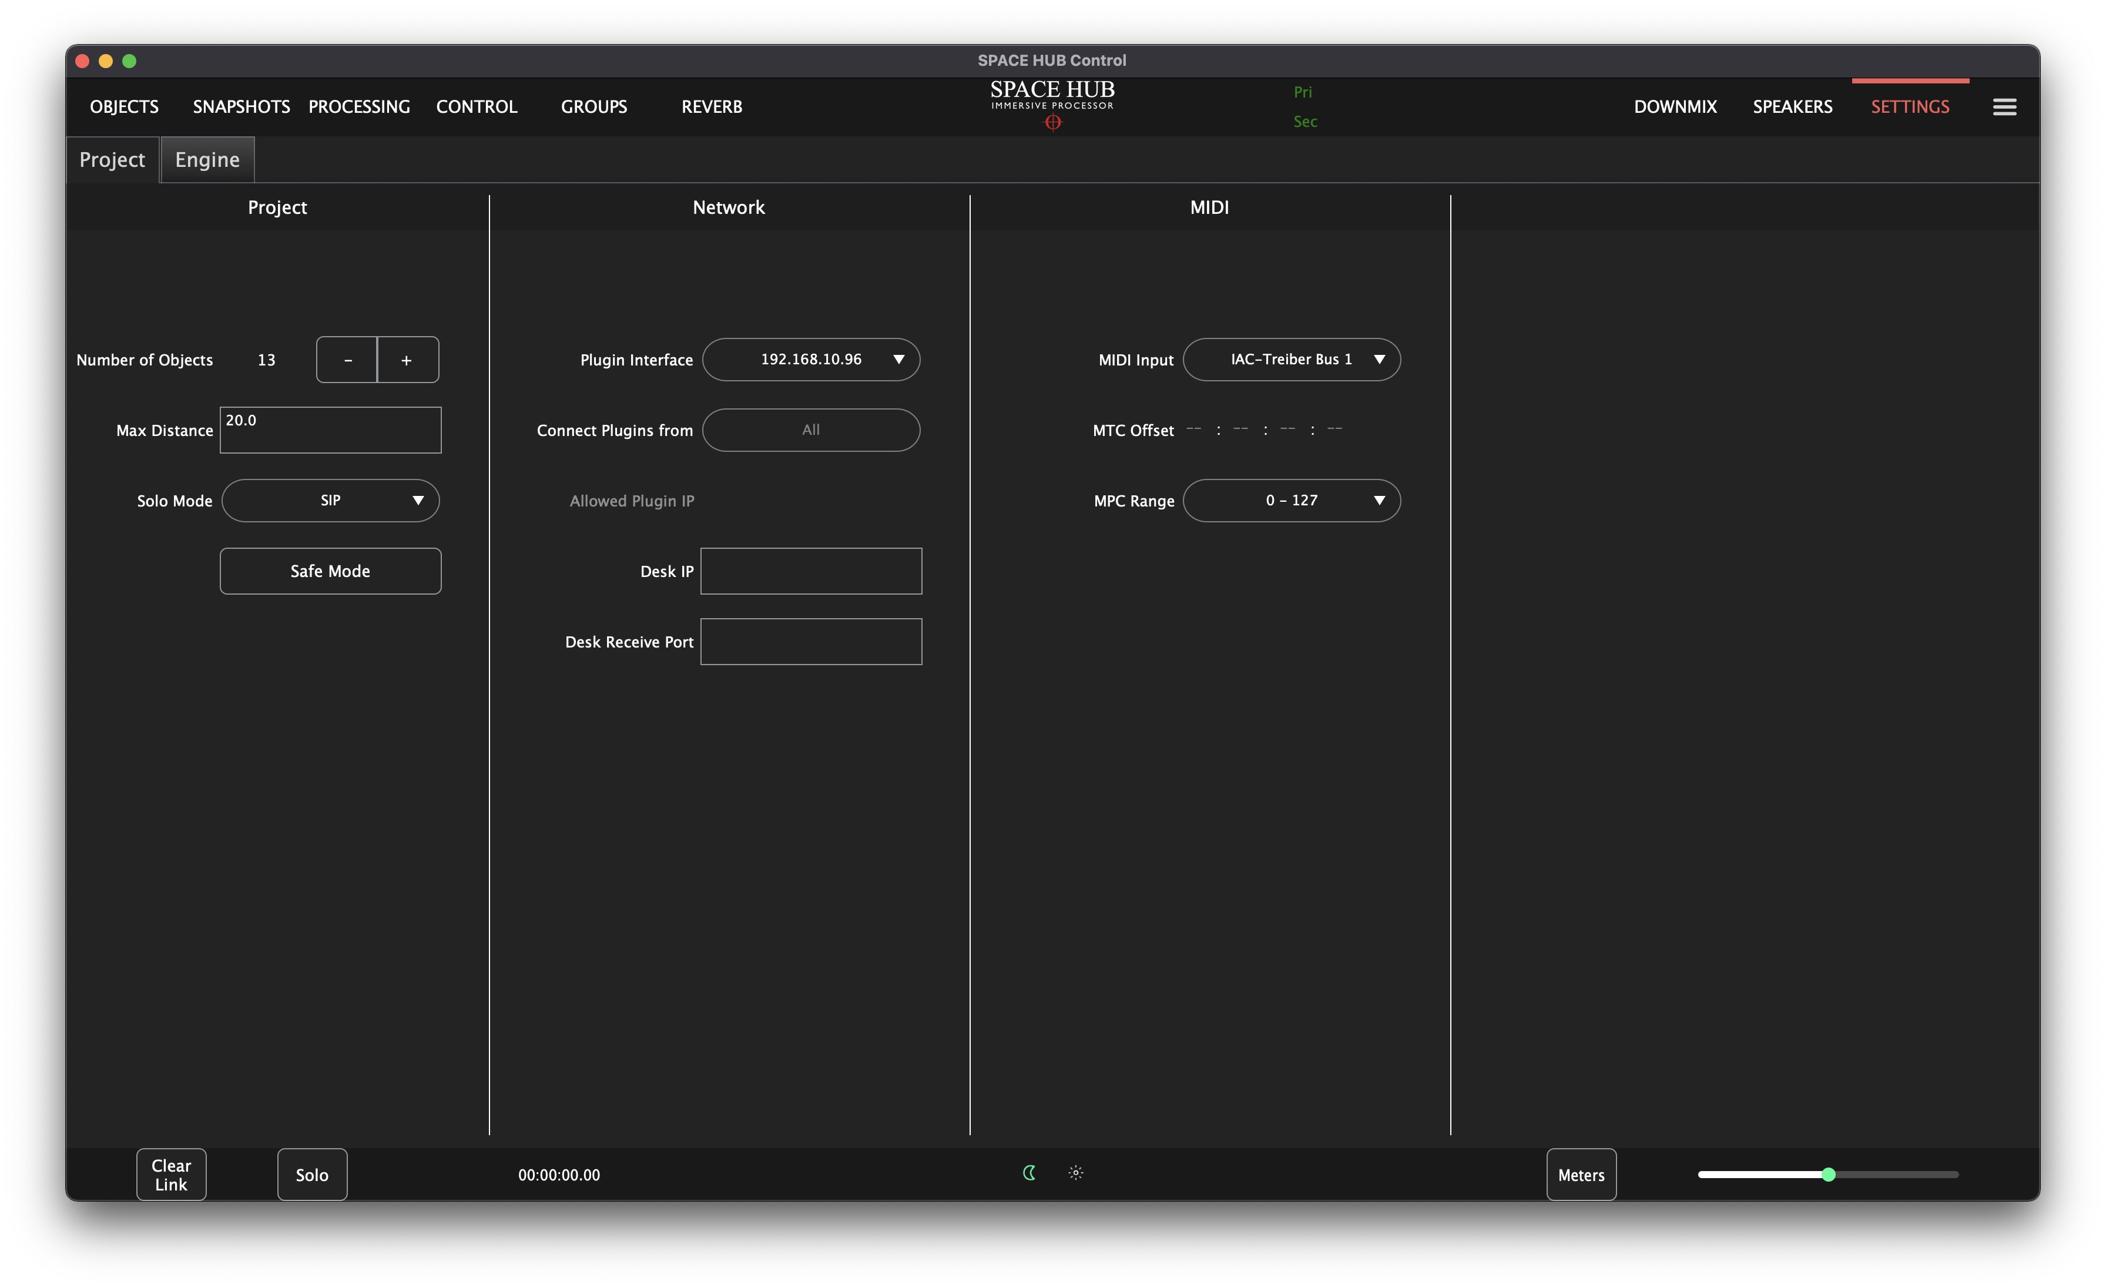Go to the OBJECTS page

pos(124,107)
